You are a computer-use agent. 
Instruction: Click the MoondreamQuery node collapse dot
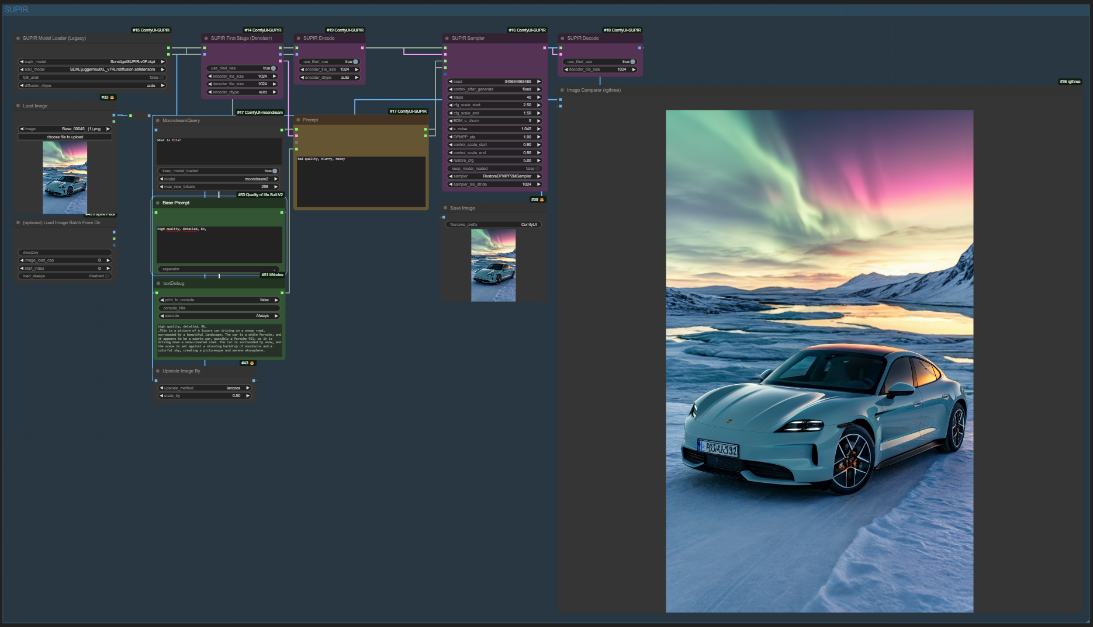pyautogui.click(x=158, y=121)
